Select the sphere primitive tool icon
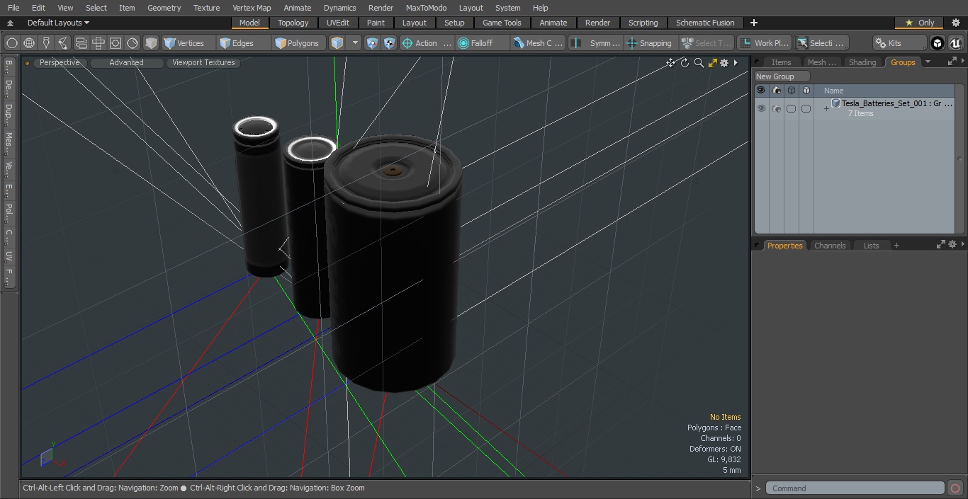This screenshot has width=968, height=499. 11,43
